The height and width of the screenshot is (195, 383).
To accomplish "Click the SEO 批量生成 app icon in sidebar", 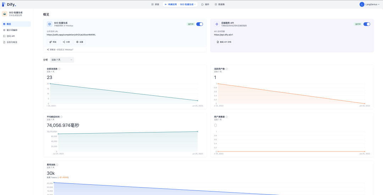I will 5,14.
